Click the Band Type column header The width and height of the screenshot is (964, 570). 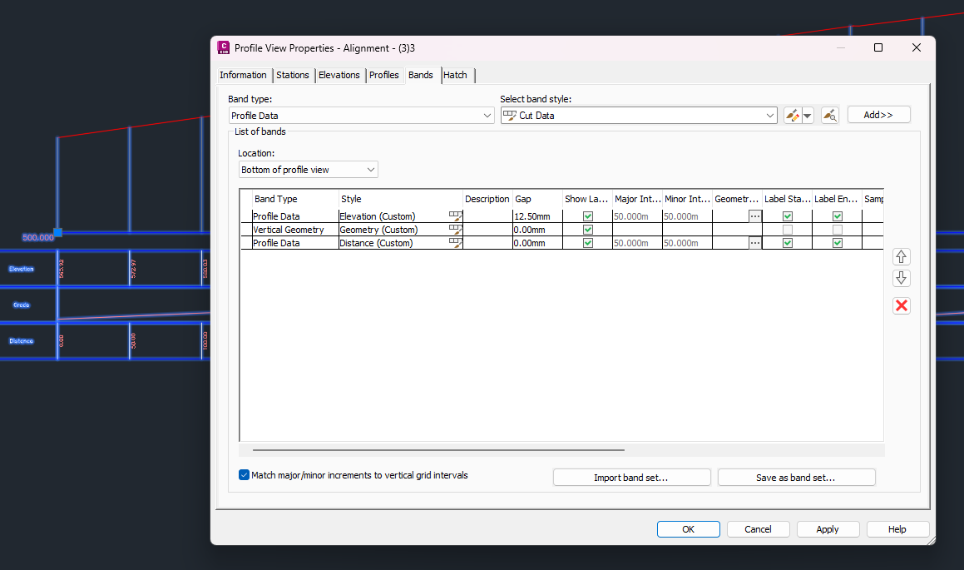click(x=295, y=199)
